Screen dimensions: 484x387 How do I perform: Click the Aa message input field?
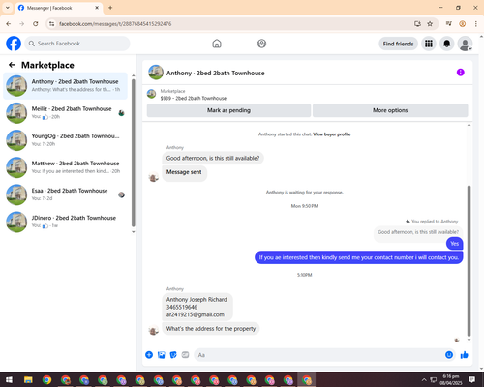point(319,355)
